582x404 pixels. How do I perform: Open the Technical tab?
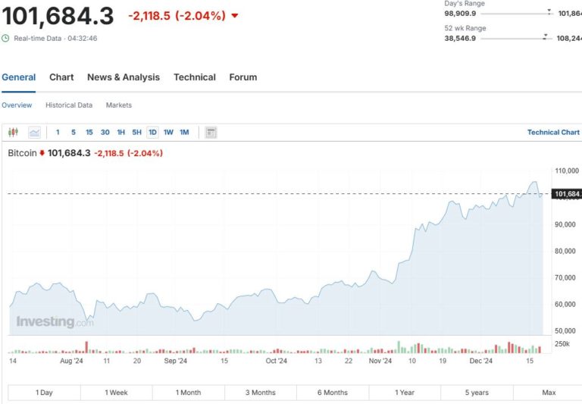pyautogui.click(x=195, y=77)
